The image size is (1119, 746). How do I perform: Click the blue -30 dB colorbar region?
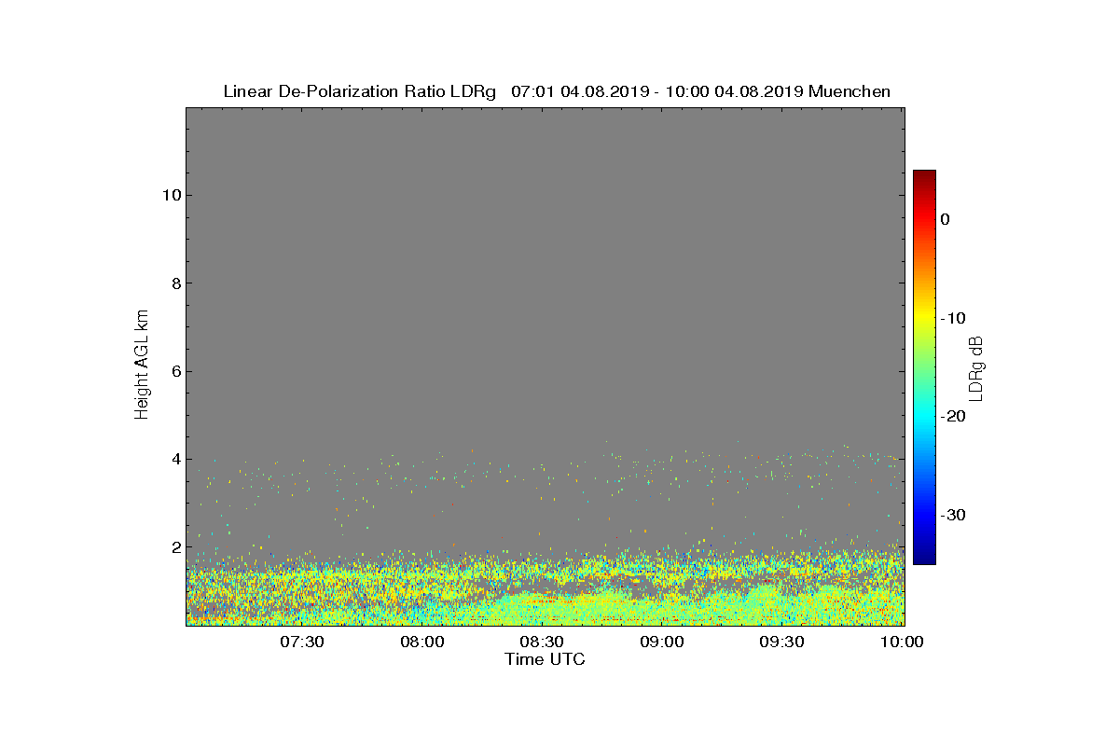point(924,515)
